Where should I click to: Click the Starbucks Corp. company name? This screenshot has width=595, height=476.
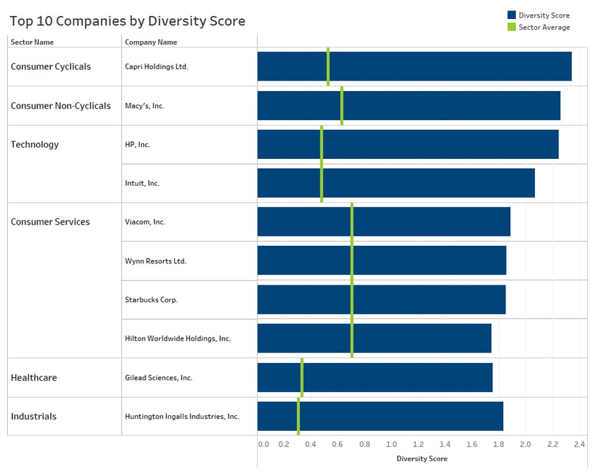point(152,300)
